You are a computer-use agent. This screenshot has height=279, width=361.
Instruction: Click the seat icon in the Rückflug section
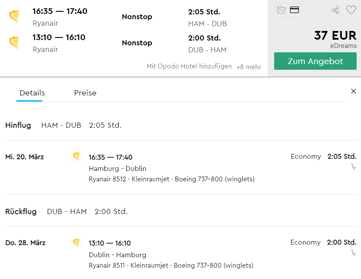click(x=353, y=252)
